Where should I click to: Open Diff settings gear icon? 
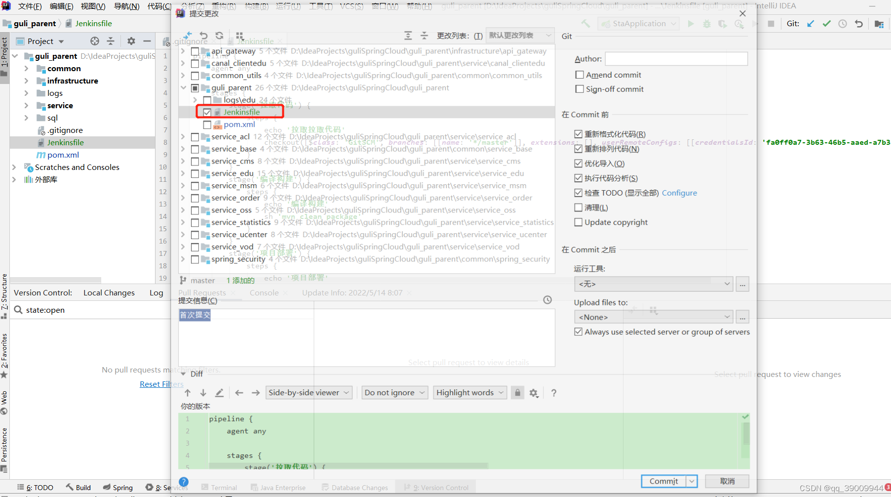(x=534, y=393)
